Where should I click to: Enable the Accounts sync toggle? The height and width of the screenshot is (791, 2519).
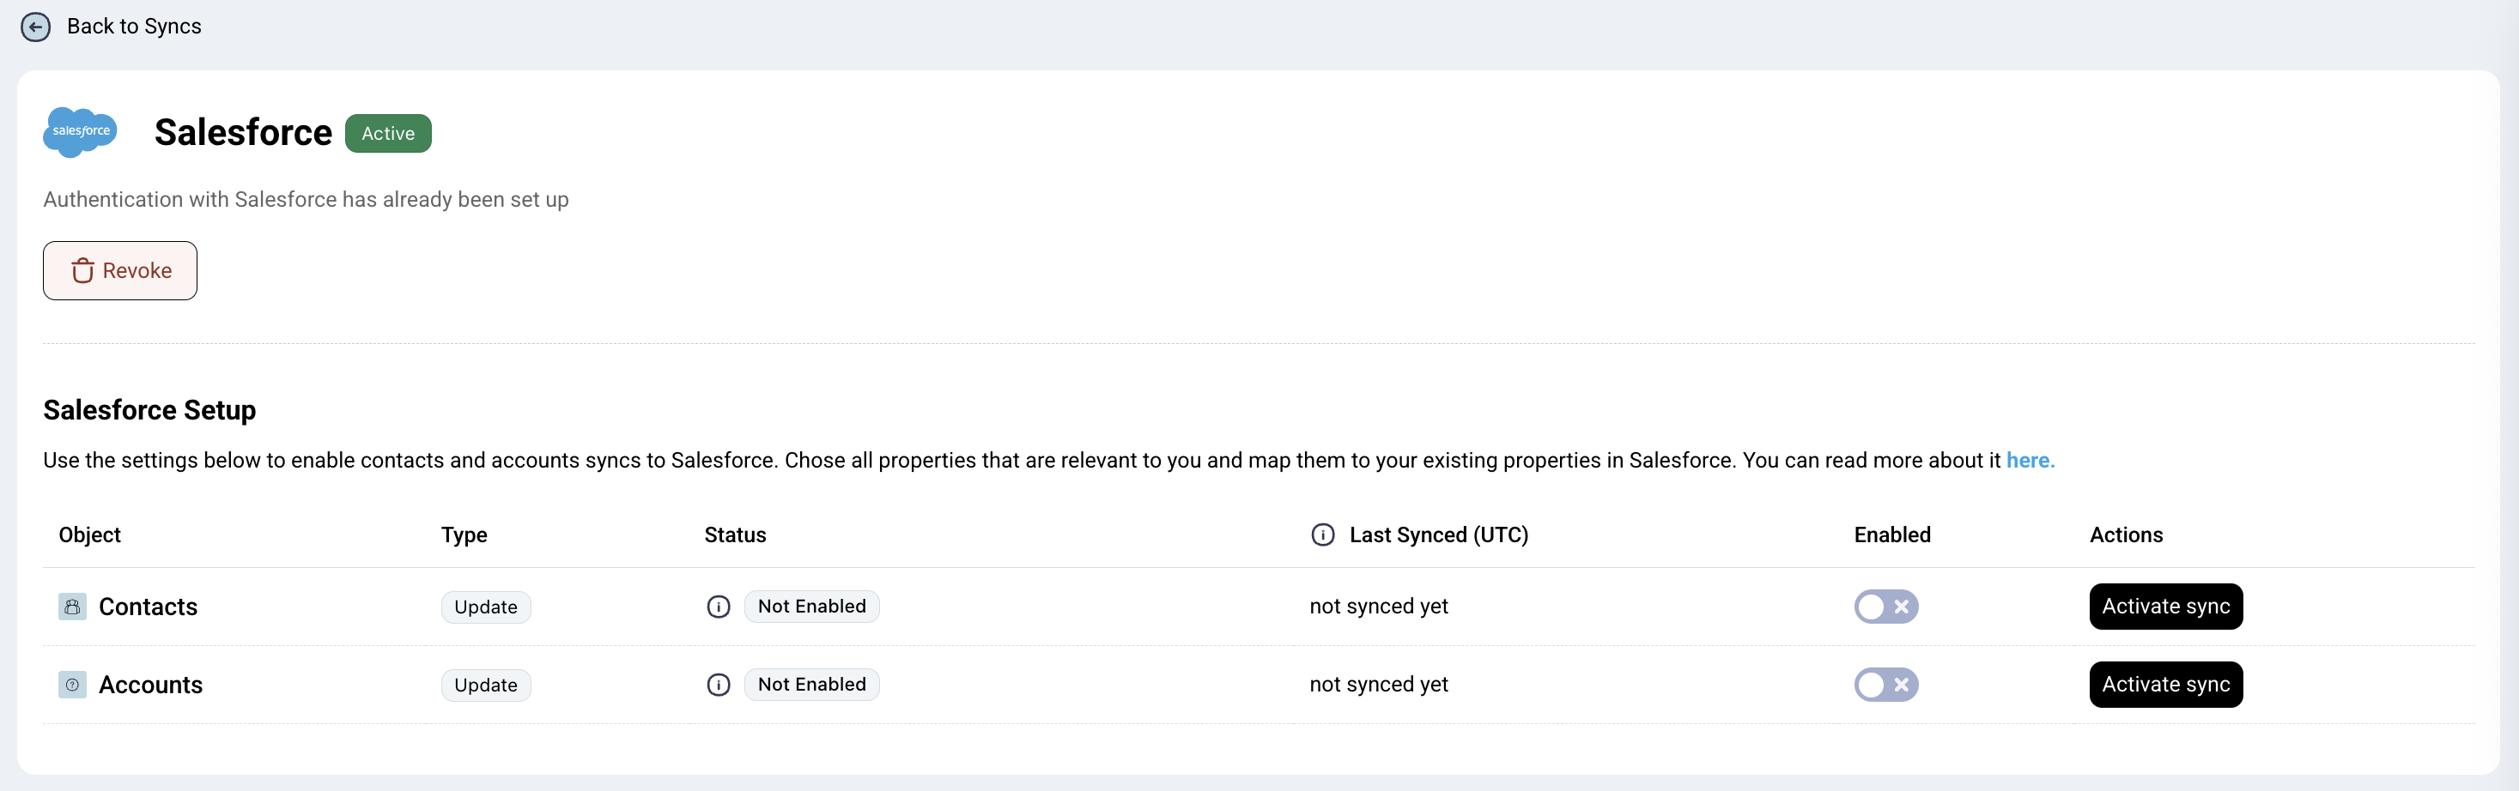[1885, 685]
